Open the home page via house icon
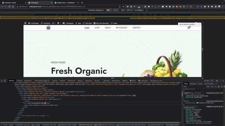This screenshot has width=225, height=126. [13, 7]
